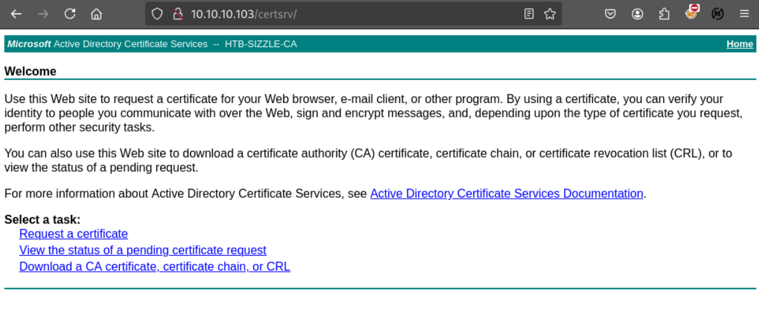Open the Pocket save icon
The height and width of the screenshot is (311, 759).
point(611,14)
